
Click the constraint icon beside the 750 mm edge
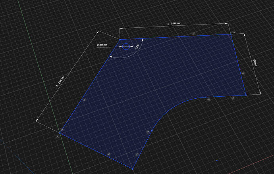243,73
